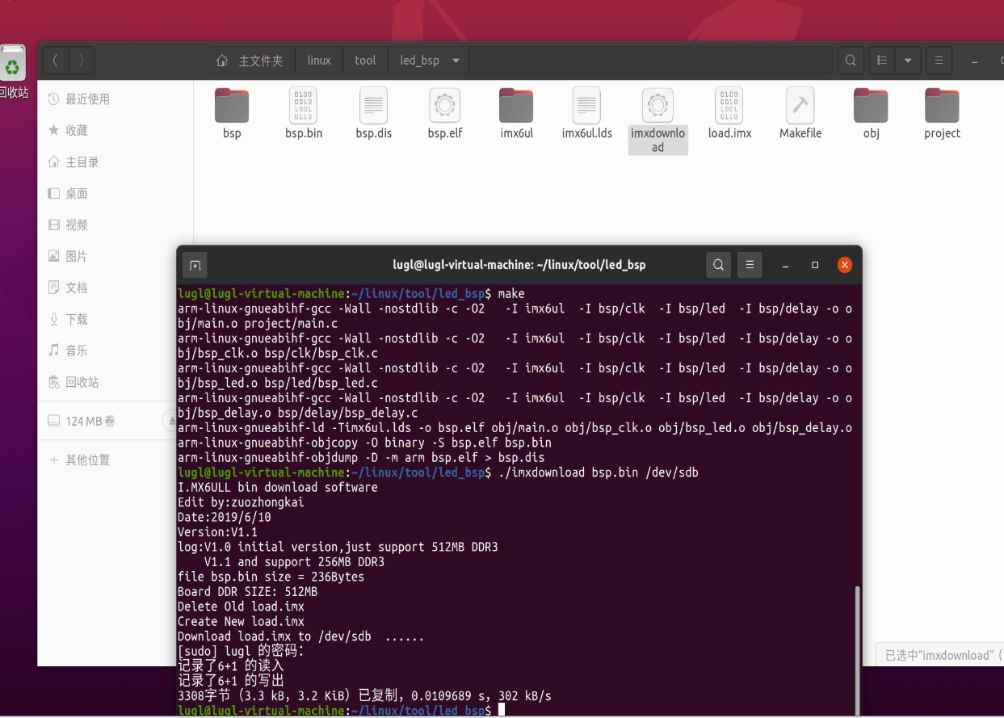Select the bsp.bin binary file
Viewport: 1004px width, 718px height.
coord(303,106)
